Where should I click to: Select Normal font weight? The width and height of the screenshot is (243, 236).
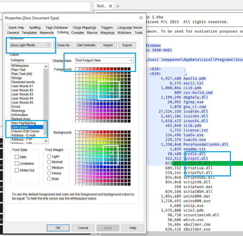click(49, 162)
